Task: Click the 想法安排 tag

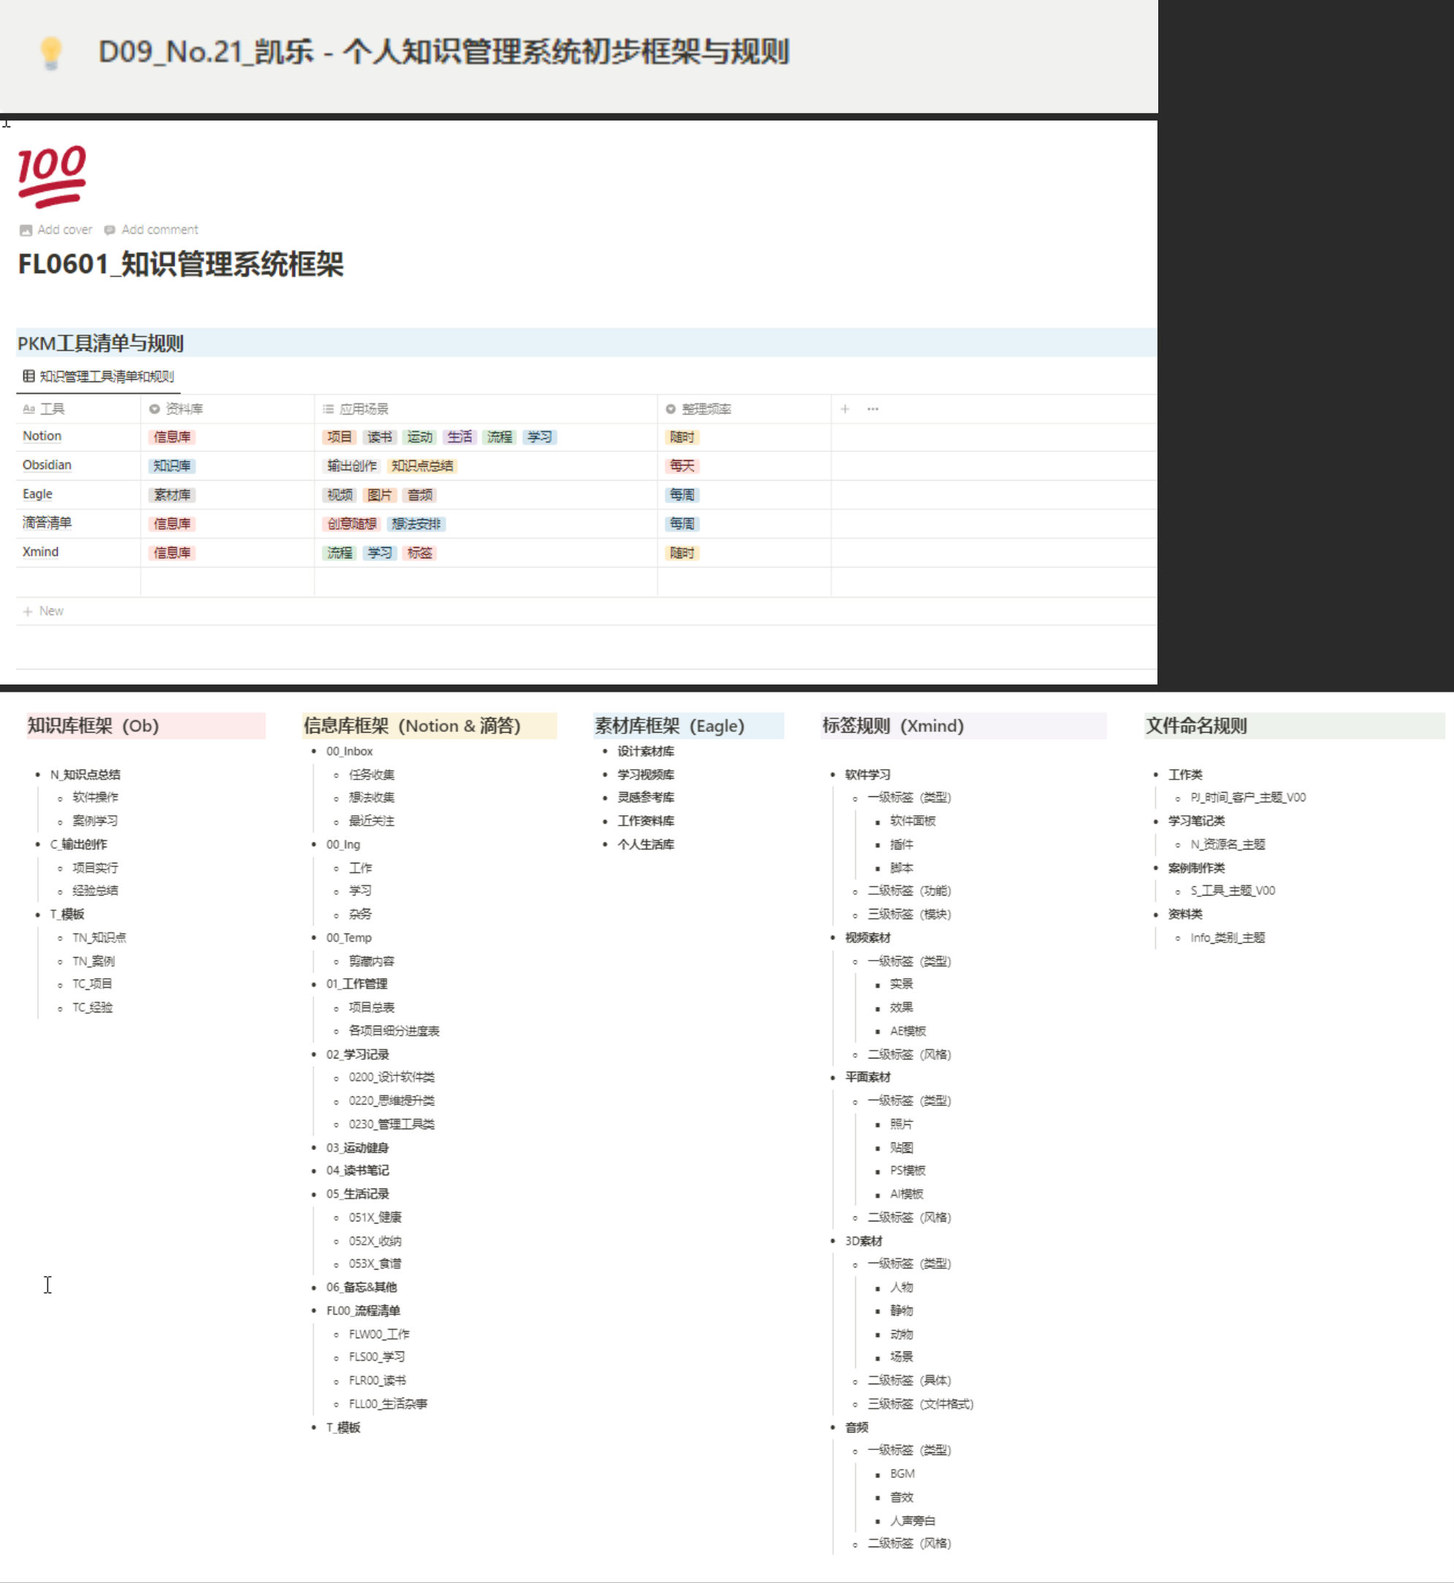Action: pyautogui.click(x=416, y=525)
